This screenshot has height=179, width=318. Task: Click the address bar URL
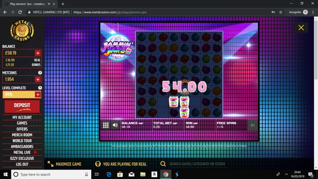[x=110, y=12]
